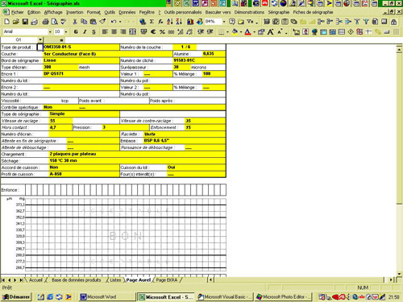
Task: Click the Démarrer start button
Action: coord(16,296)
